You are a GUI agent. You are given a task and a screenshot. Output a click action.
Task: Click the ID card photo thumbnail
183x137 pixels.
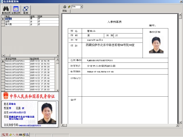[47, 113]
